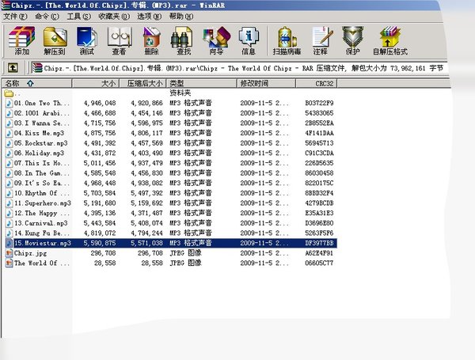Screen dimensions: 475x360
Task: Click the music icon of 04. Kiss Me.mp3
Action: click(9, 133)
